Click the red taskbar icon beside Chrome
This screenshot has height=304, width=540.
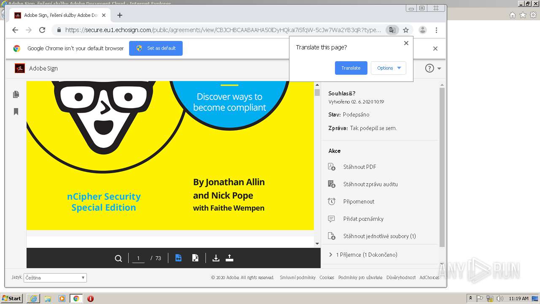tap(90, 299)
